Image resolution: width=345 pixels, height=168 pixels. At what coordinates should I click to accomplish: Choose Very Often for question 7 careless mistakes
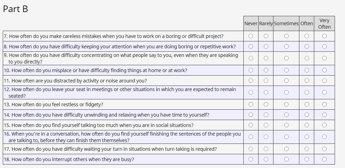coord(324,36)
